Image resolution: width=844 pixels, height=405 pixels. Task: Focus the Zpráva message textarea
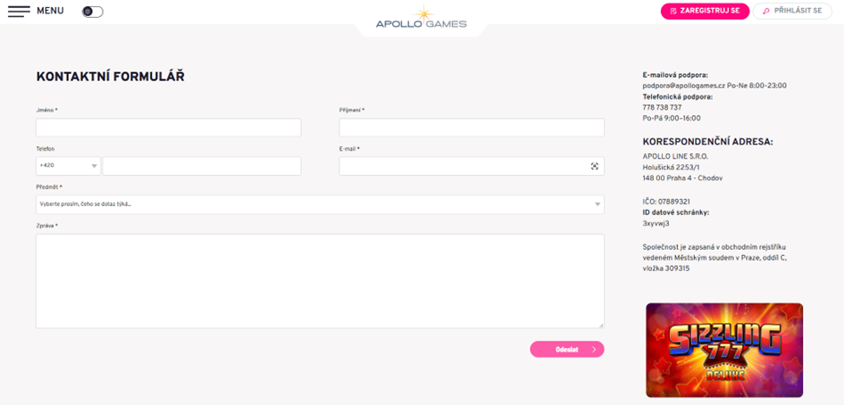pos(321,281)
